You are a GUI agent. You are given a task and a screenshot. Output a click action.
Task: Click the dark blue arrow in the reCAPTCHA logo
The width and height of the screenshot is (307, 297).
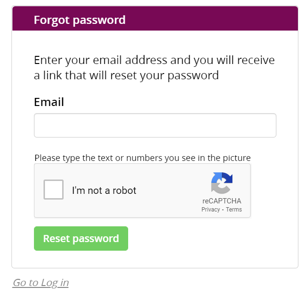[227, 178]
